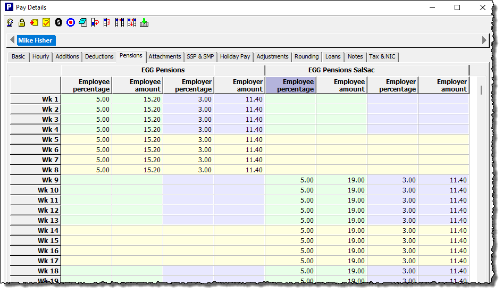Click the employee head silhouette toolbar icon

click(x=10, y=23)
